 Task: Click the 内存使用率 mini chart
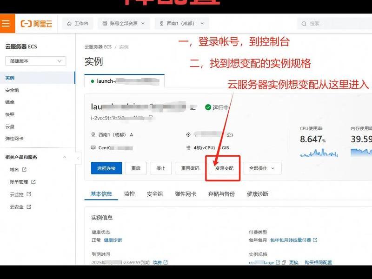pos(361,152)
